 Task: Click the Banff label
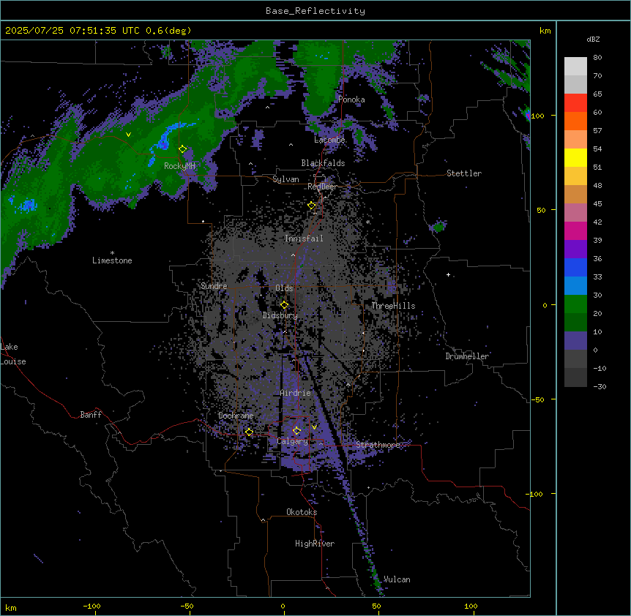tap(91, 415)
